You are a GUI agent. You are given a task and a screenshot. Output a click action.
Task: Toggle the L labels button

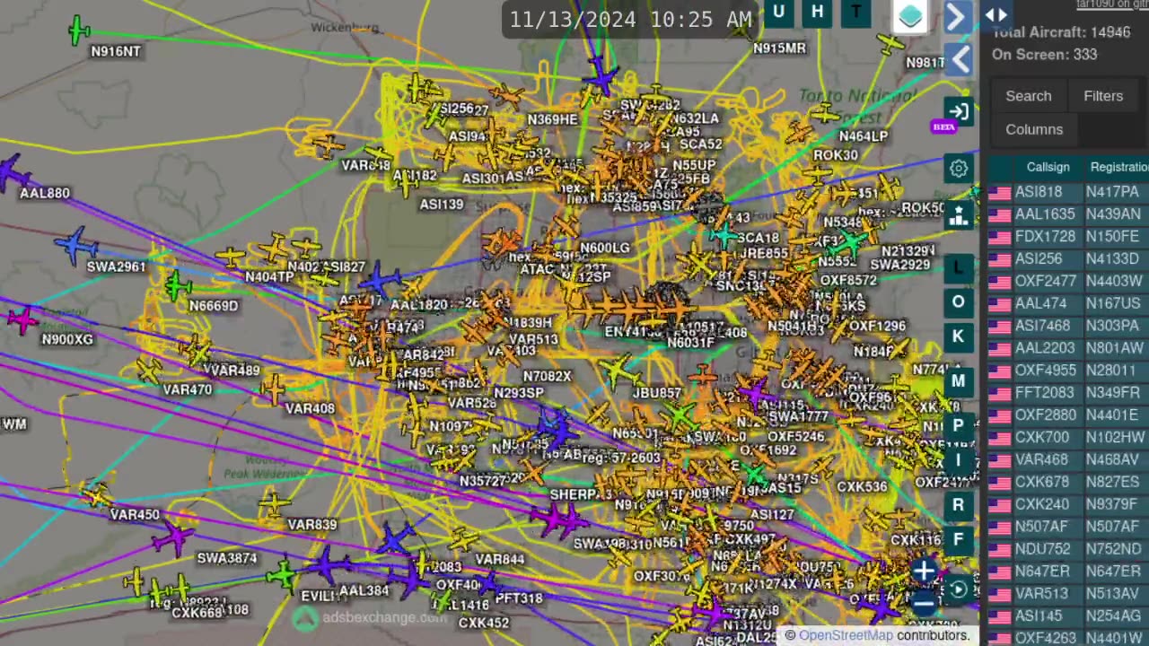point(958,267)
